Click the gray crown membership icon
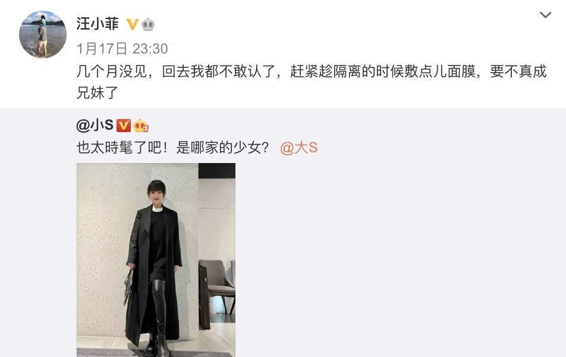This screenshot has width=566, height=357. pyautogui.click(x=148, y=24)
